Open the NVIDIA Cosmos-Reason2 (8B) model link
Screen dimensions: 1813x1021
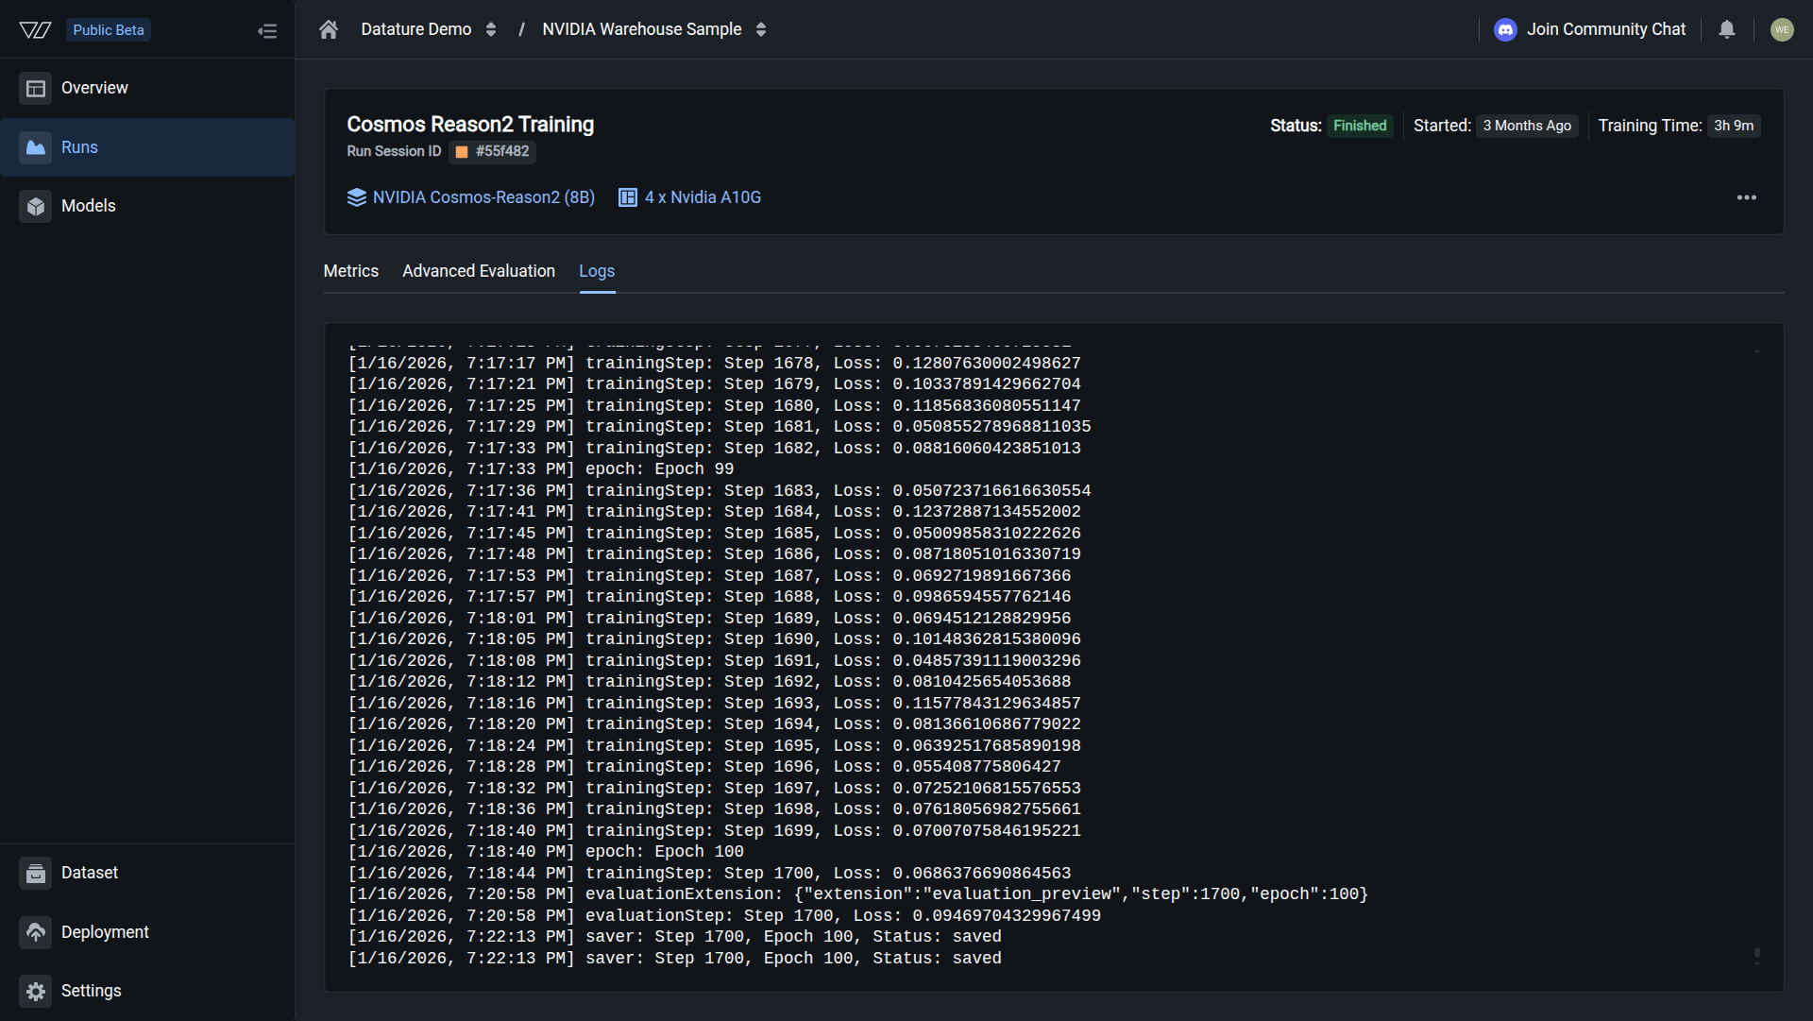pyautogui.click(x=483, y=197)
